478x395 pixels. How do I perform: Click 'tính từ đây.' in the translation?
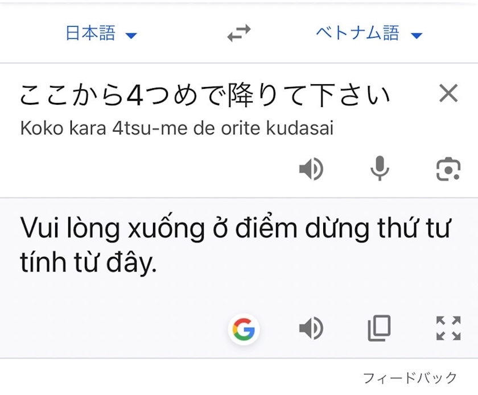(88, 264)
